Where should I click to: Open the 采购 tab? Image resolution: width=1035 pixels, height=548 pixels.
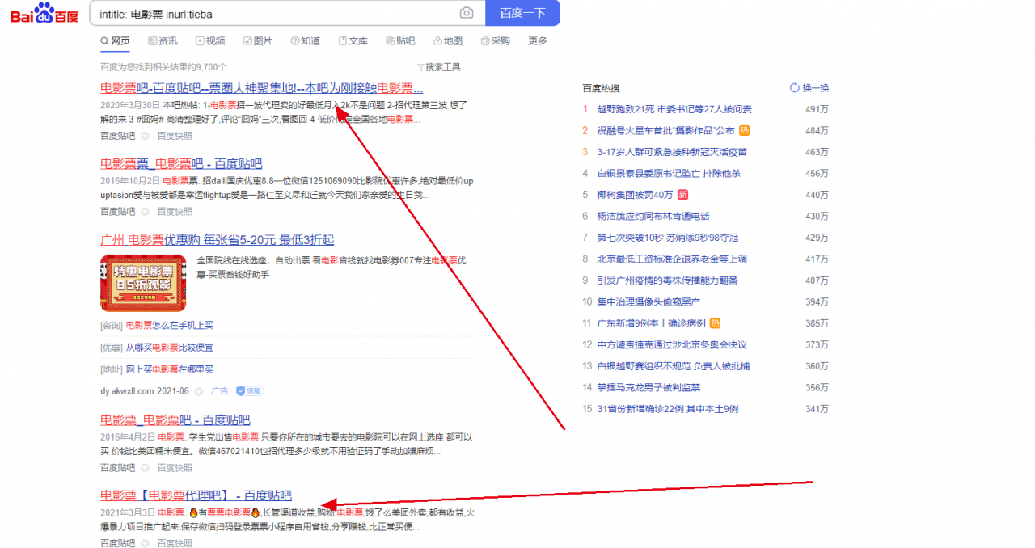(495, 41)
